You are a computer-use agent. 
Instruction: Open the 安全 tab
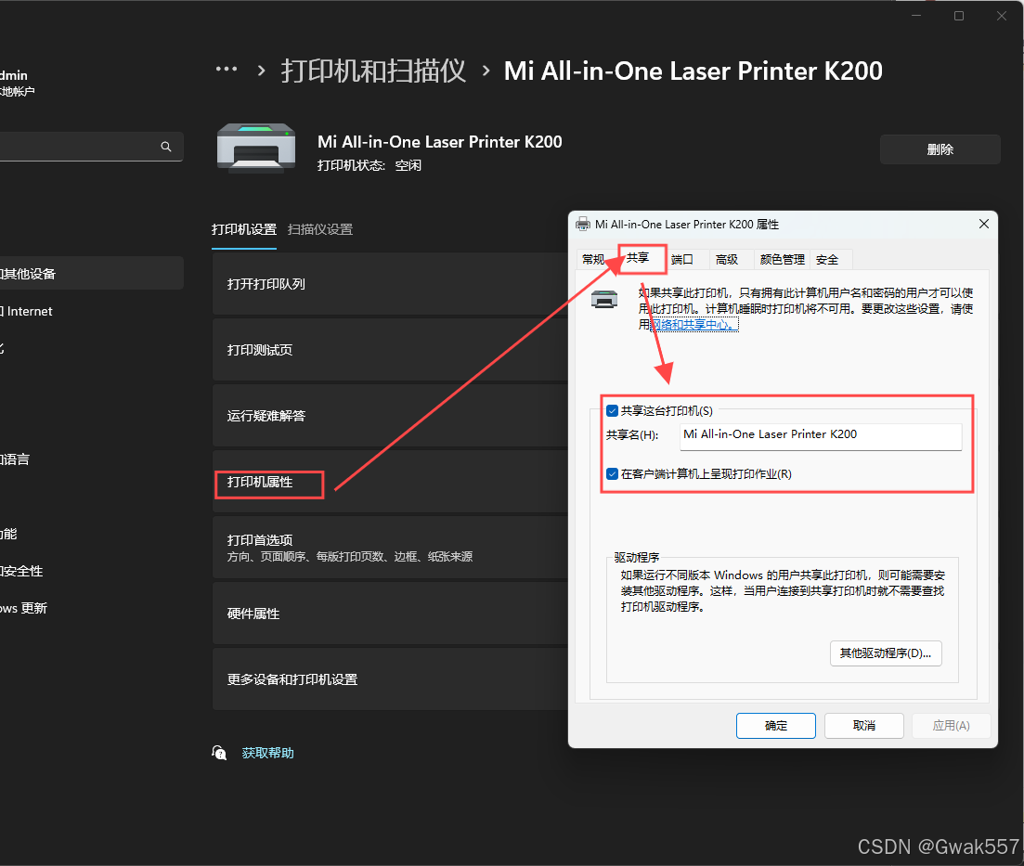tap(827, 260)
